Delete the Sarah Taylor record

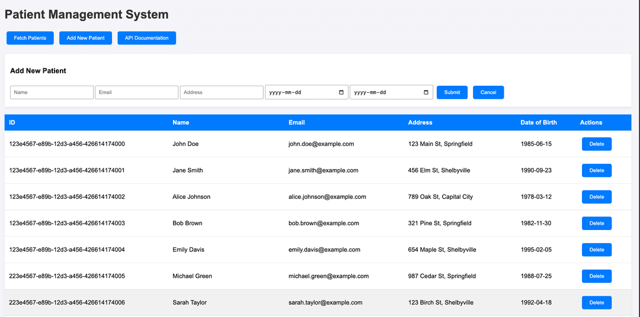point(597,303)
